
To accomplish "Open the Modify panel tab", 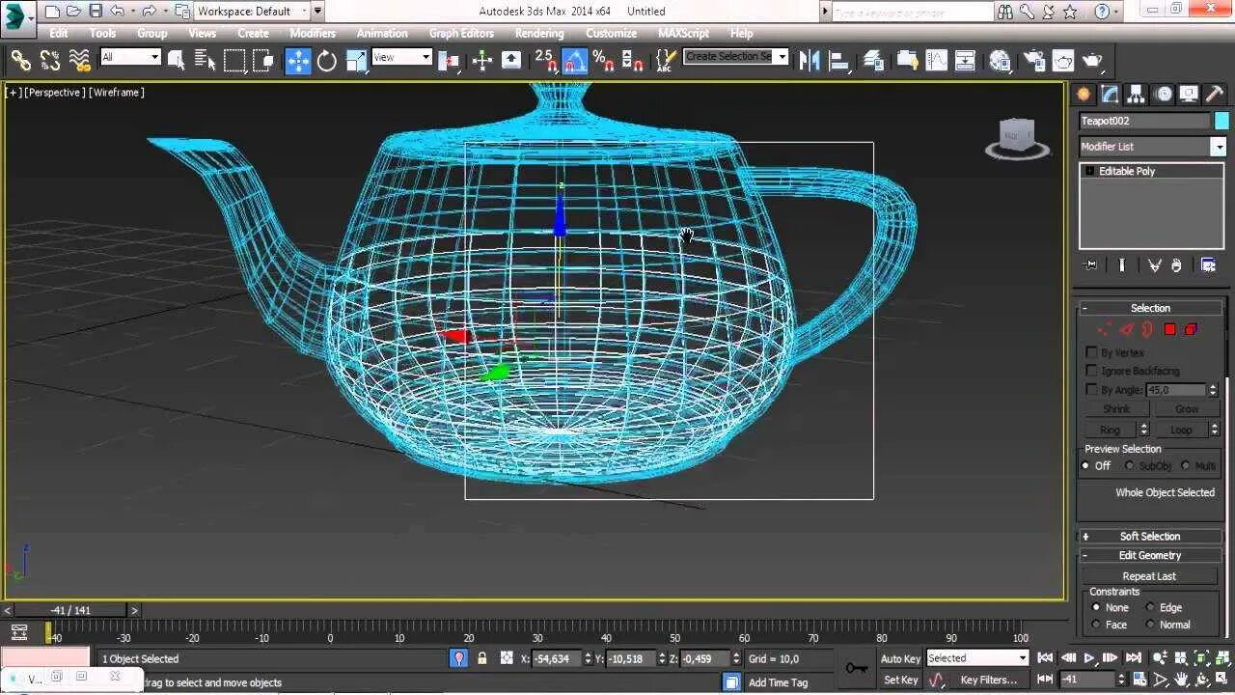I will 1111,93.
